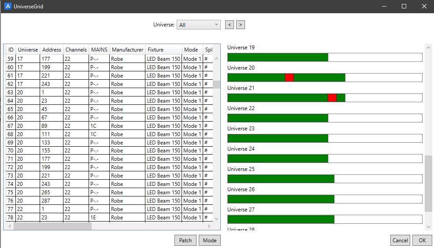
Task: Open the Universe dropdown set to All
Action: (x=198, y=25)
